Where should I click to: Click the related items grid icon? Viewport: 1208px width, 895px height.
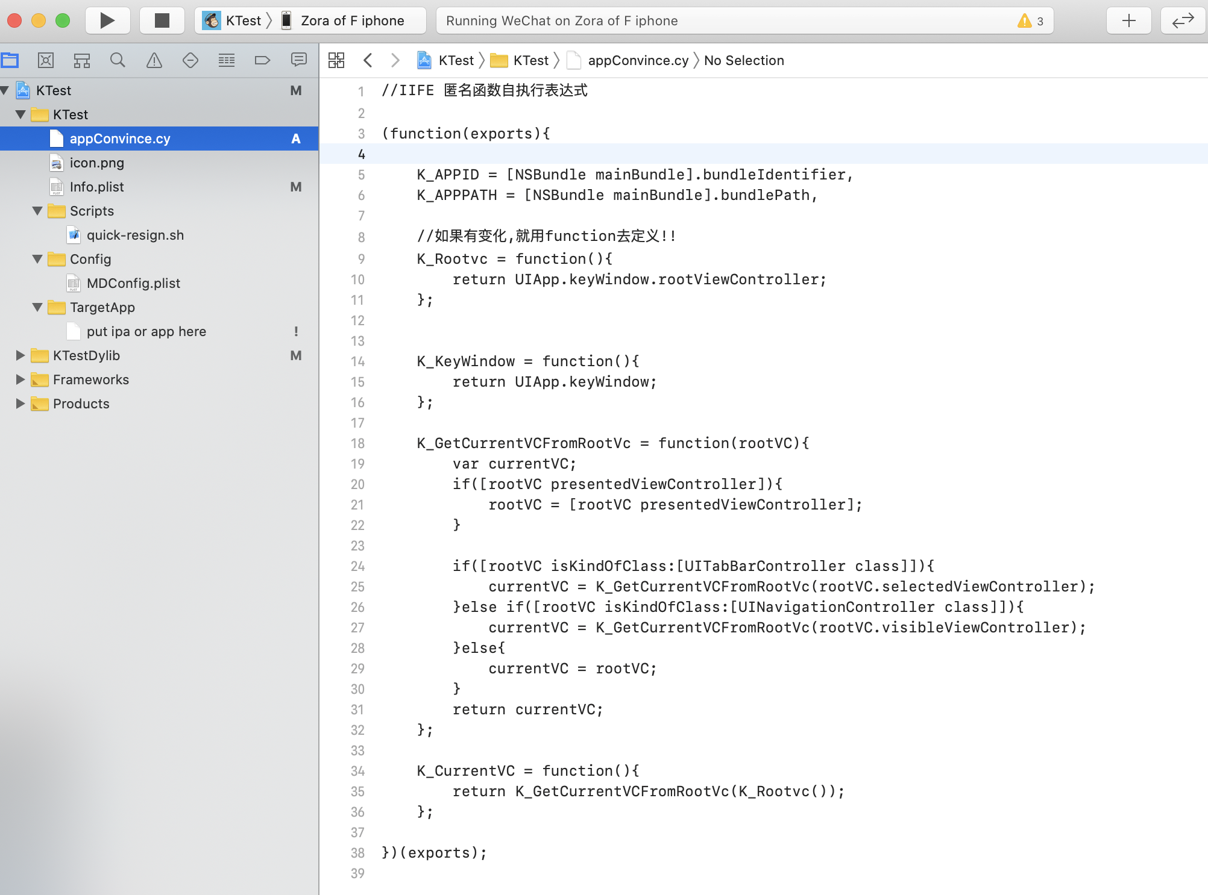[x=336, y=60]
